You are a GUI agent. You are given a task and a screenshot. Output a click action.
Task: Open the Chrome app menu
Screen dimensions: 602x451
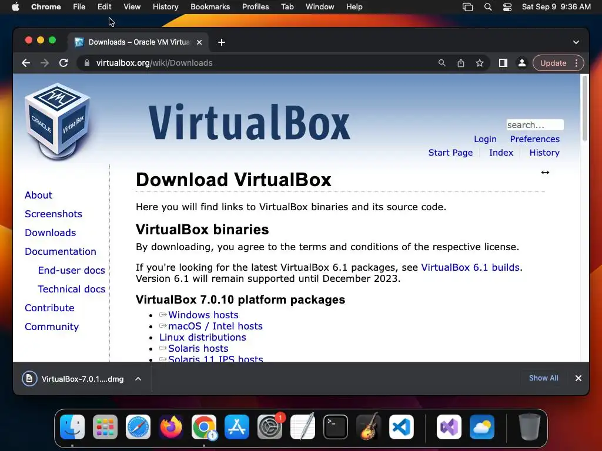(46, 7)
